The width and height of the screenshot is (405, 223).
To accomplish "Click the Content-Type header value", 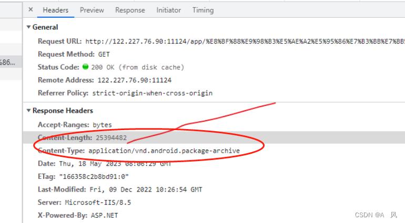I will click(164, 151).
